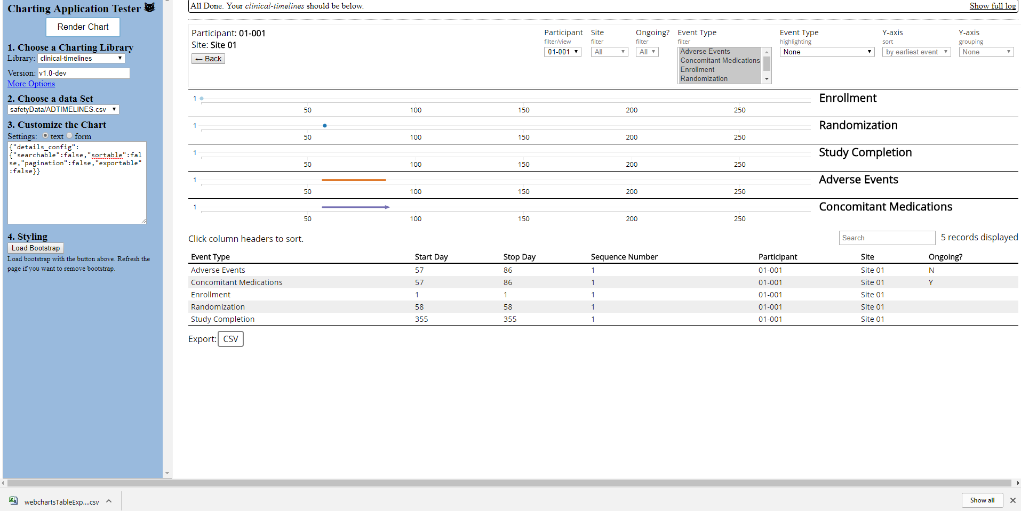Open the Y-axis sort dropdown
This screenshot has width=1021, height=511.
tap(916, 52)
